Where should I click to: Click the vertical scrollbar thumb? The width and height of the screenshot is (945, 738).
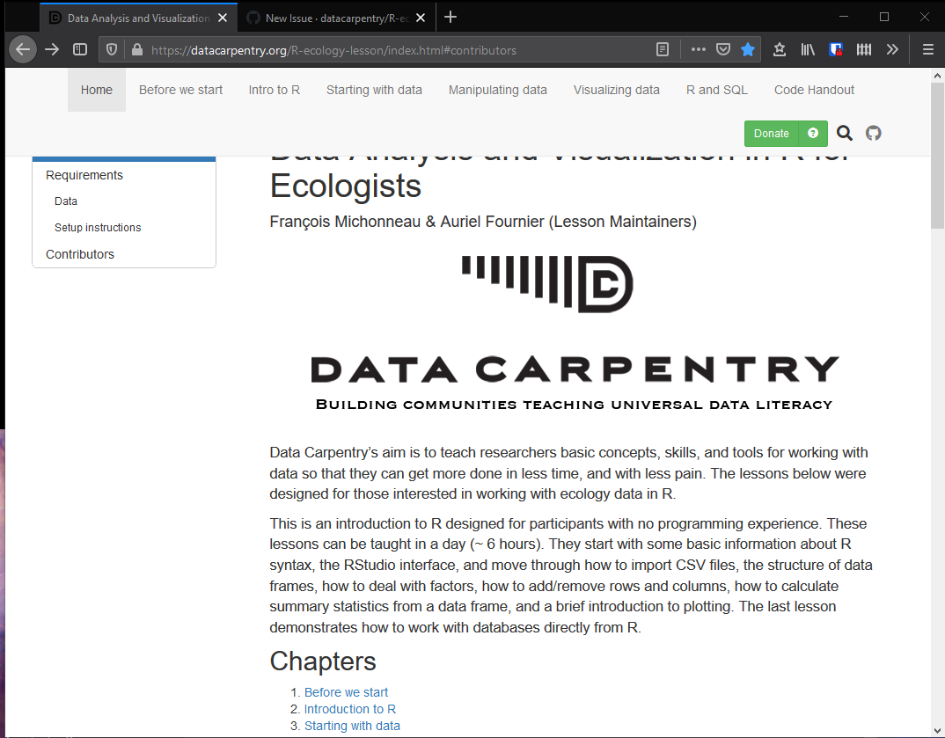[x=937, y=156]
